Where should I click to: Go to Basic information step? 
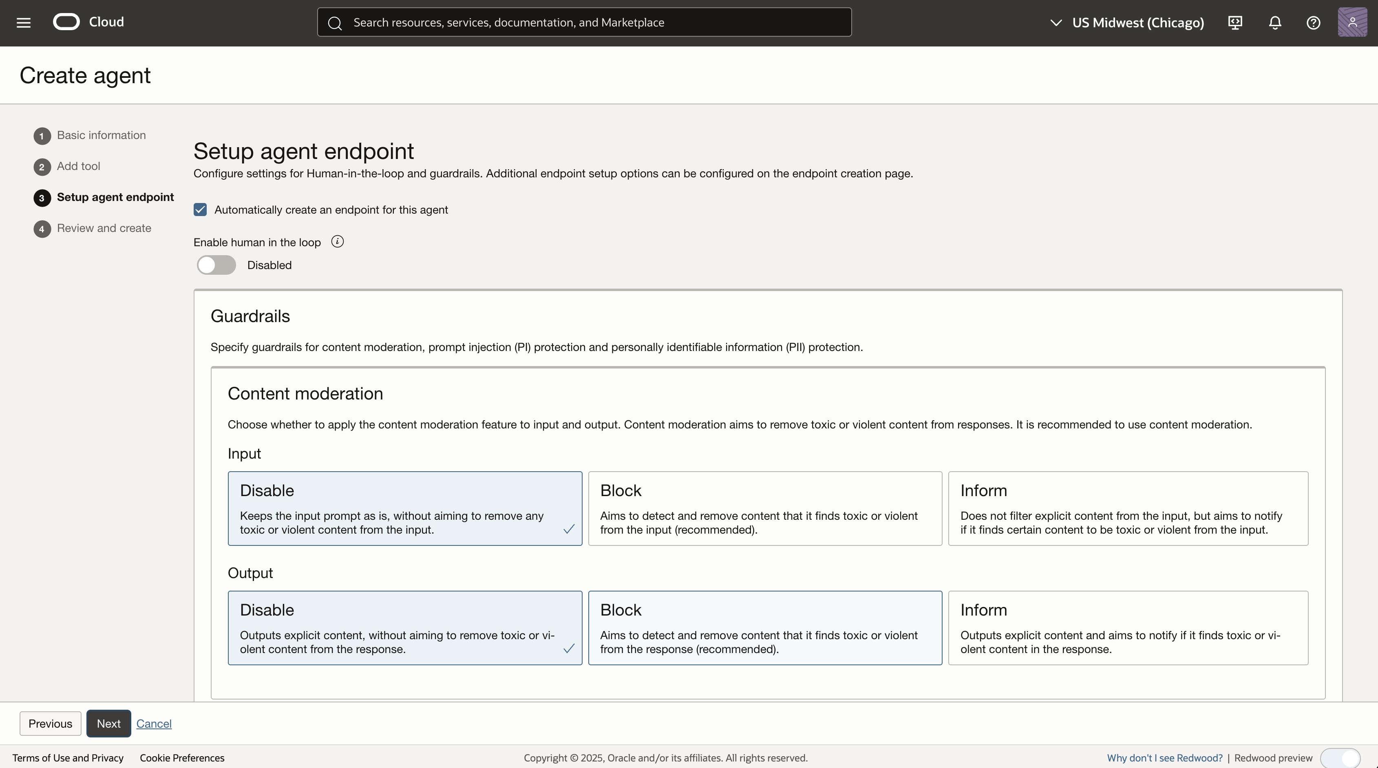(101, 135)
